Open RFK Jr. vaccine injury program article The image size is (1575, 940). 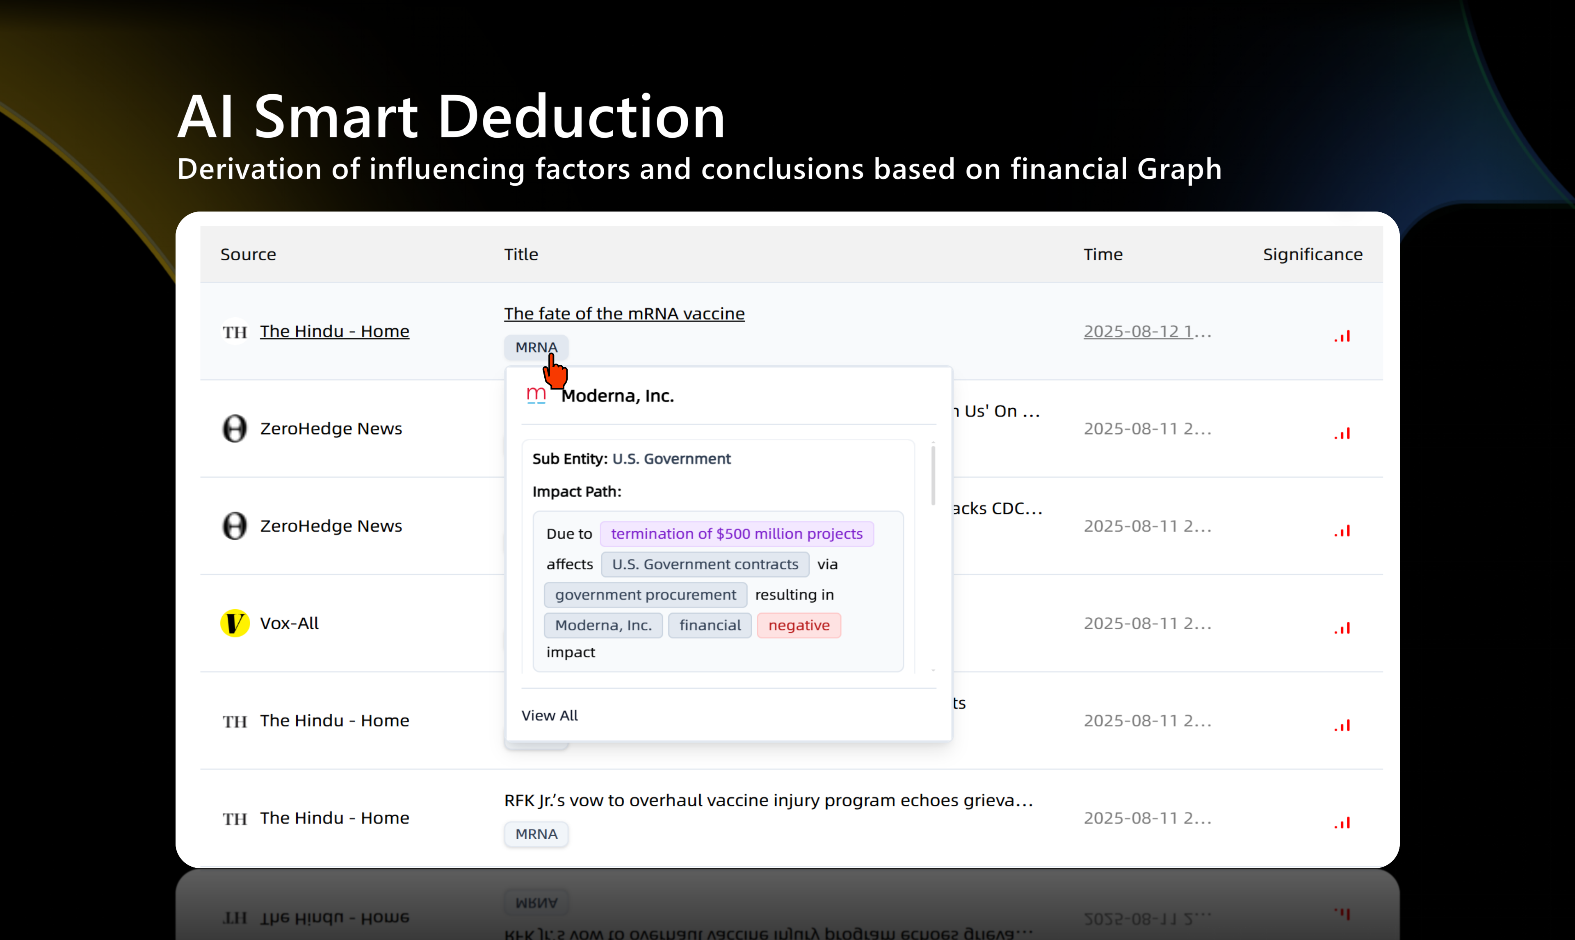point(768,801)
